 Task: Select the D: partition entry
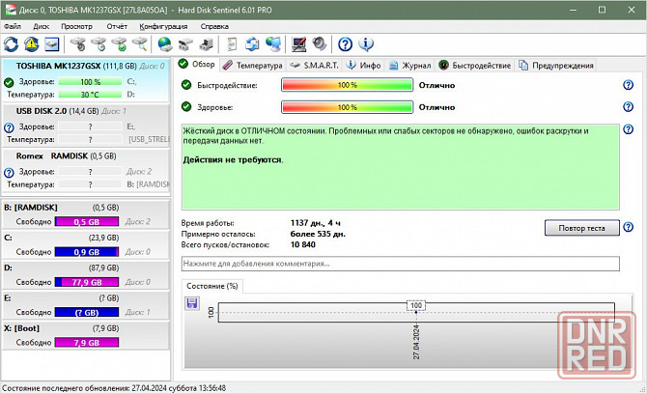(86, 275)
